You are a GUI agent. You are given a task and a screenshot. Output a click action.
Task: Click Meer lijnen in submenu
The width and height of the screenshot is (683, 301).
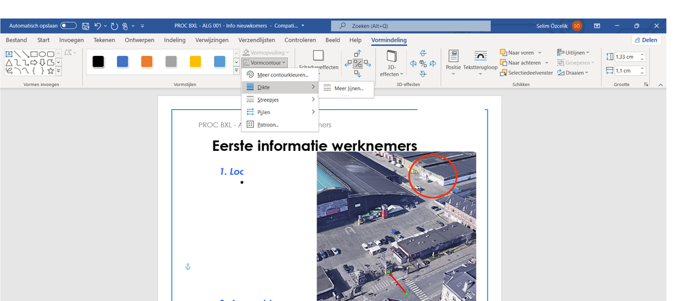click(346, 88)
